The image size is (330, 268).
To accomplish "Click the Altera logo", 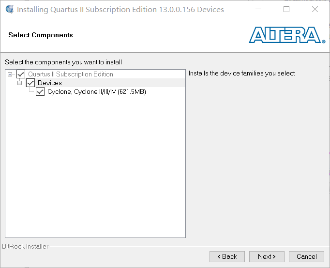I will 287,35.
